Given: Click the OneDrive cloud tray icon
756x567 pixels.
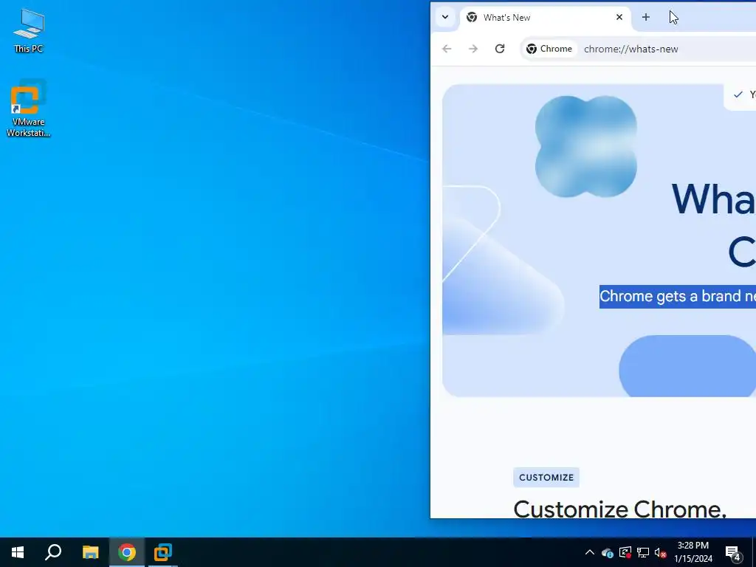Looking at the screenshot, I should click(x=607, y=552).
